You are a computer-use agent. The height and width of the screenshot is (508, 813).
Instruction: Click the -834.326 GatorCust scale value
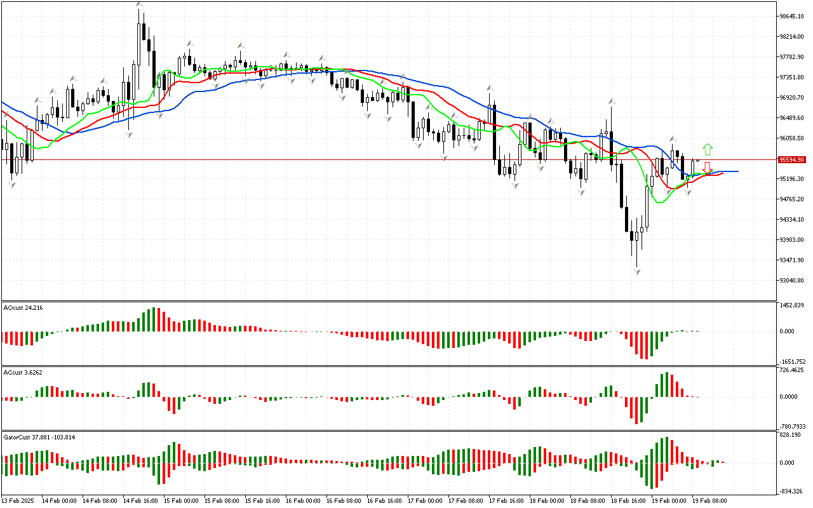791,491
